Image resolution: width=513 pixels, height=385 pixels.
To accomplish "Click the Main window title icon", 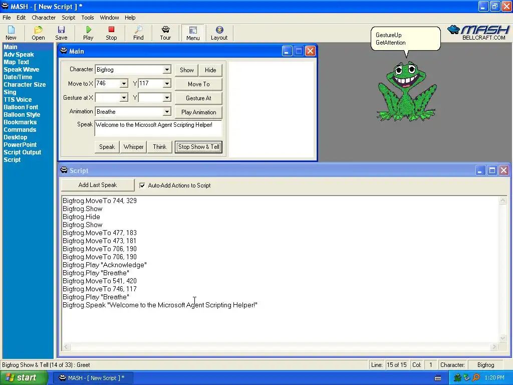I will coord(64,51).
